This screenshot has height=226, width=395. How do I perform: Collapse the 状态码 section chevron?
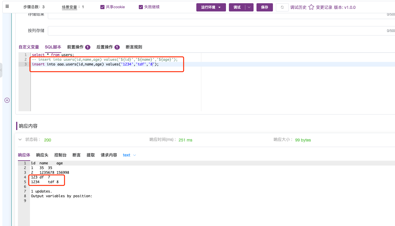(20, 140)
